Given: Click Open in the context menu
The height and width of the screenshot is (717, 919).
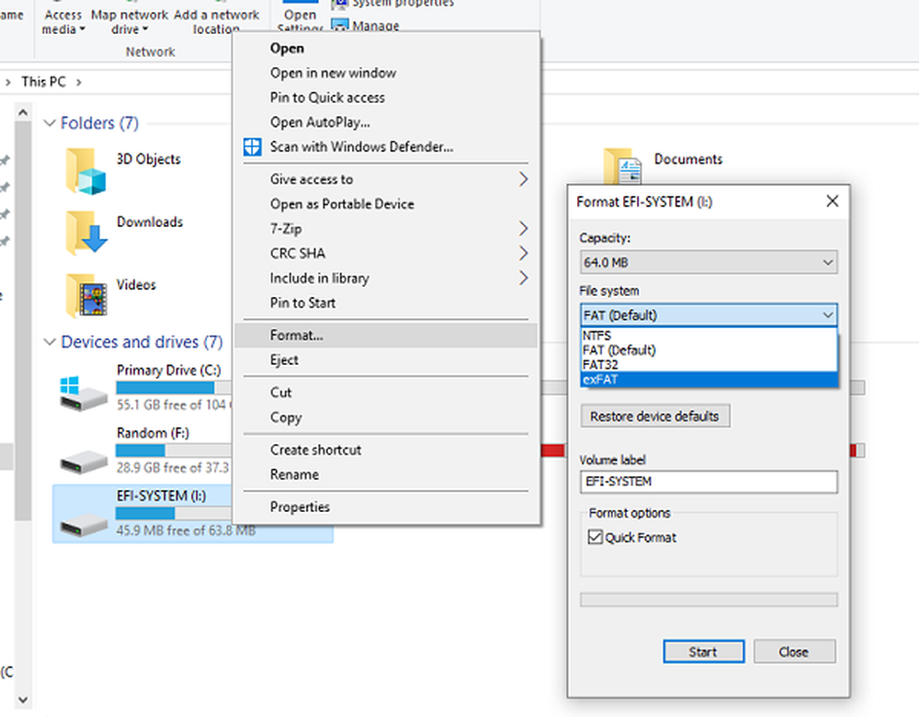Looking at the screenshot, I should (386, 48).
